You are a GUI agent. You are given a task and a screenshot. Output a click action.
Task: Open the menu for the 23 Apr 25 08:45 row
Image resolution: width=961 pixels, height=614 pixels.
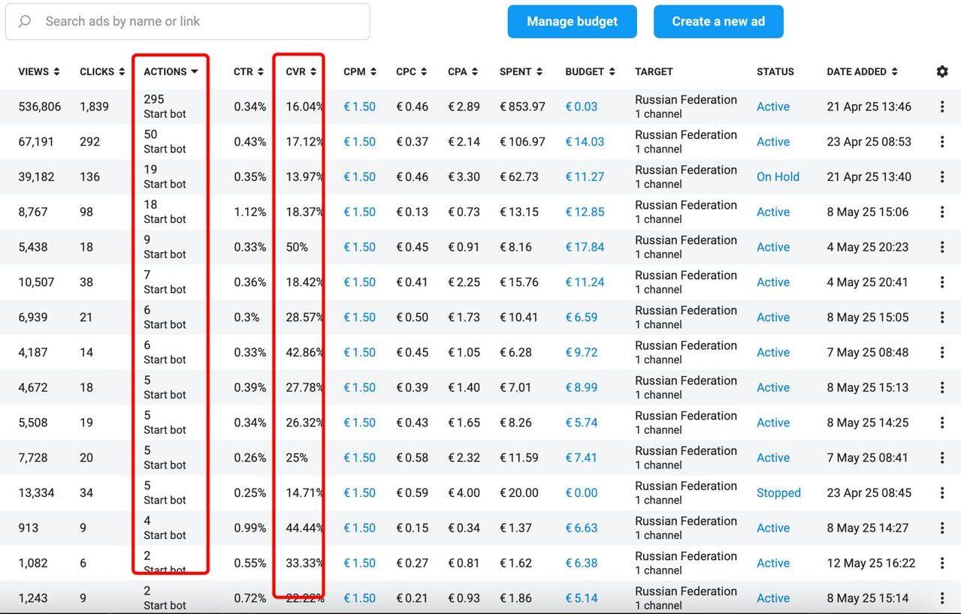[x=942, y=493]
